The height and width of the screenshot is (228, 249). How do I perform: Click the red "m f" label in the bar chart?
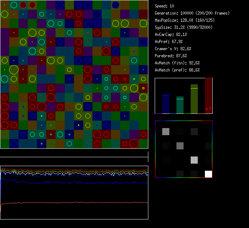[208, 109]
